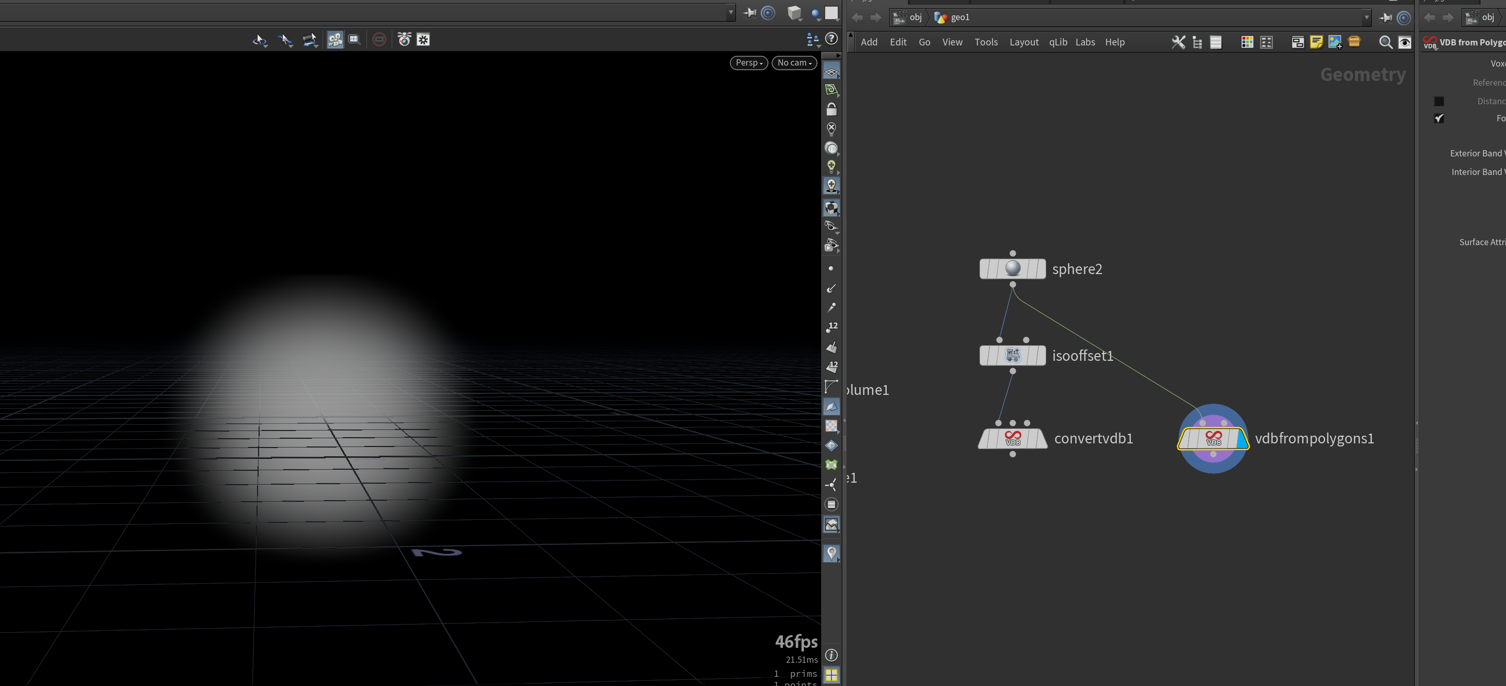Open the Layout menu

point(1023,42)
